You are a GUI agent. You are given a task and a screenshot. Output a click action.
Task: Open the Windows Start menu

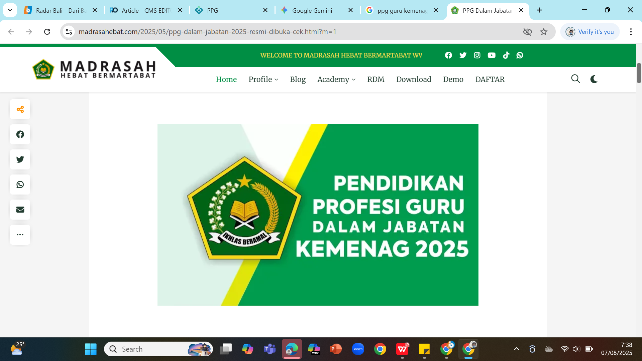coord(91,349)
